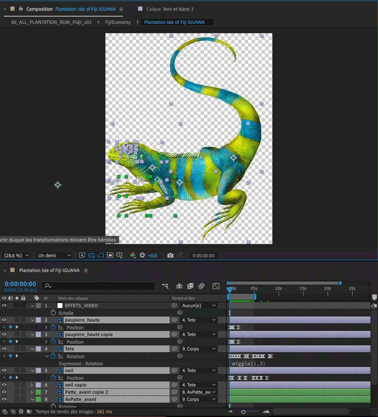The width and height of the screenshot is (378, 417).
Task: Hide the paupiere_haute layer eye
Action: 4,320
